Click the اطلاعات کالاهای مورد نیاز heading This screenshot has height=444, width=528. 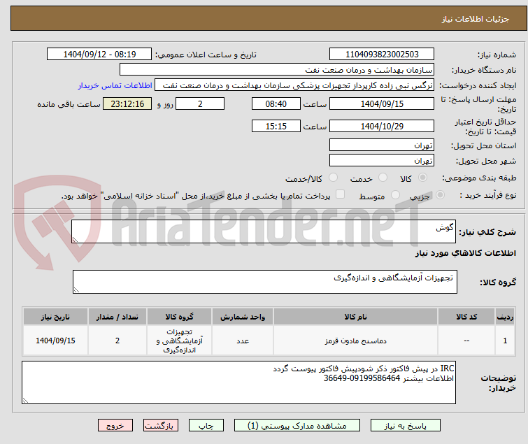tap(465, 253)
